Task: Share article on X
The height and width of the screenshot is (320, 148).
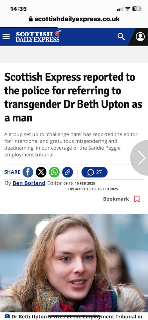Action: pos(41,172)
